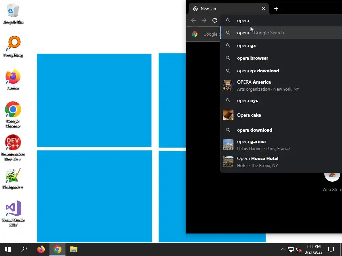The width and height of the screenshot is (342, 256).
Task: Open the Windows Start menu
Action: tap(8, 249)
